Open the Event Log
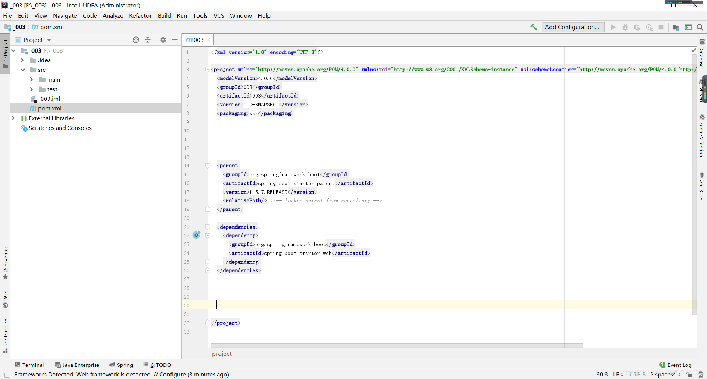This screenshot has height=379, width=707. (676, 365)
